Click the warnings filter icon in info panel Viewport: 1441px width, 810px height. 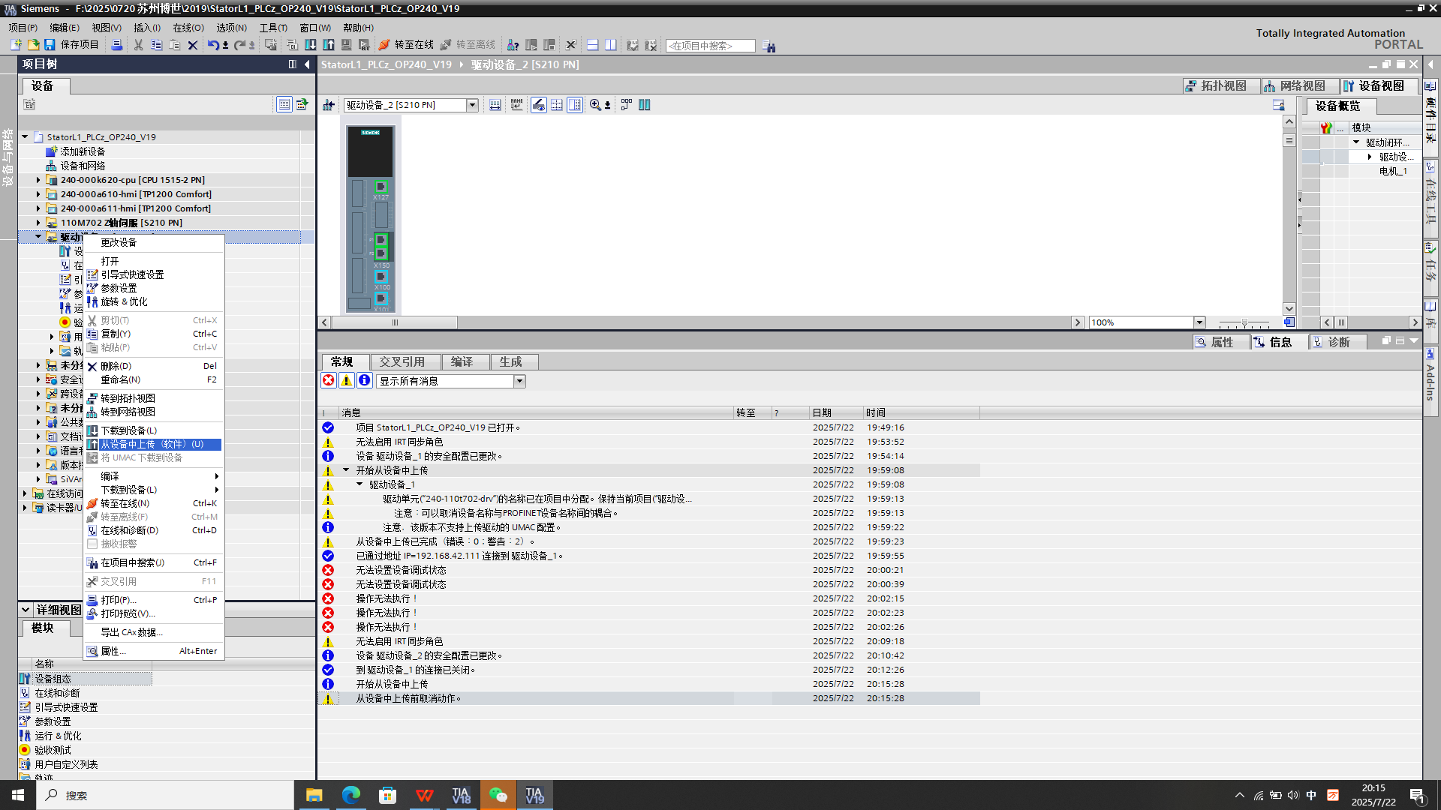pos(347,381)
